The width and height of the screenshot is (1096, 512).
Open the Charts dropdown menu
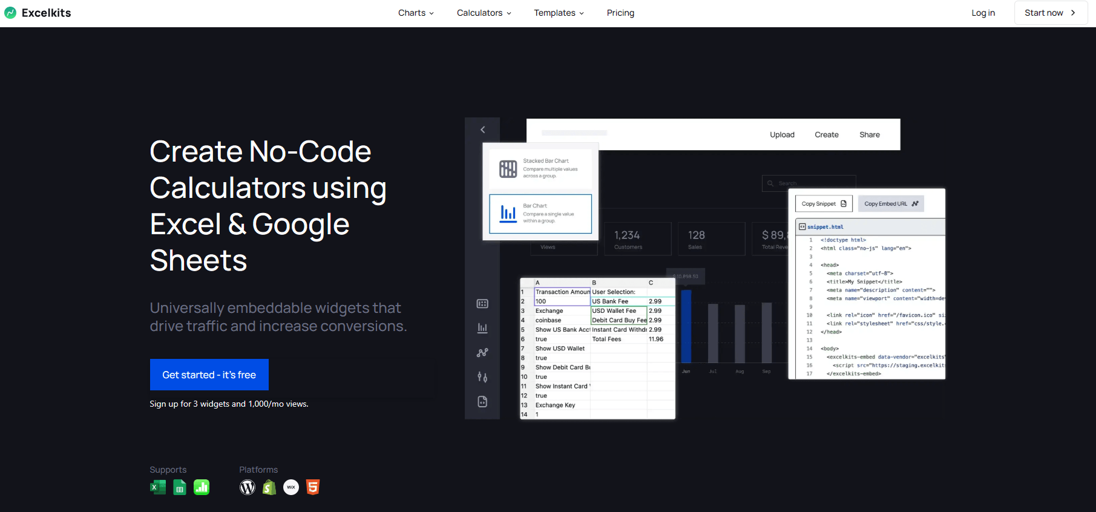[416, 13]
